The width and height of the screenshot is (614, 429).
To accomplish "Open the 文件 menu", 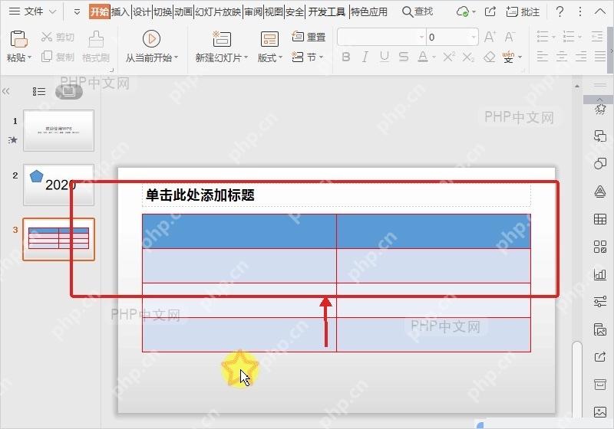I will tap(33, 11).
